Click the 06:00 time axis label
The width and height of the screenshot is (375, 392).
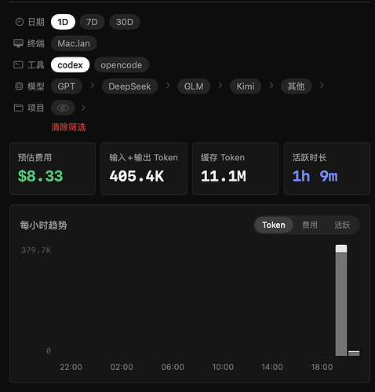tap(173, 367)
